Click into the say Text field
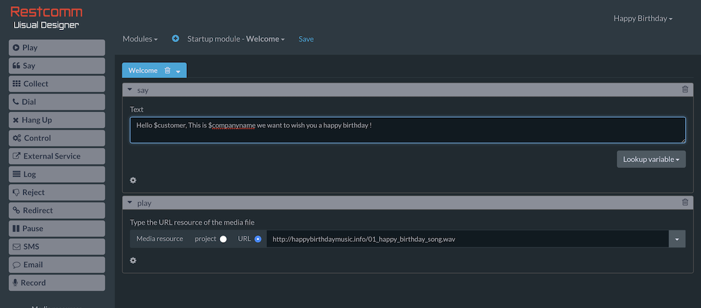 point(407,130)
